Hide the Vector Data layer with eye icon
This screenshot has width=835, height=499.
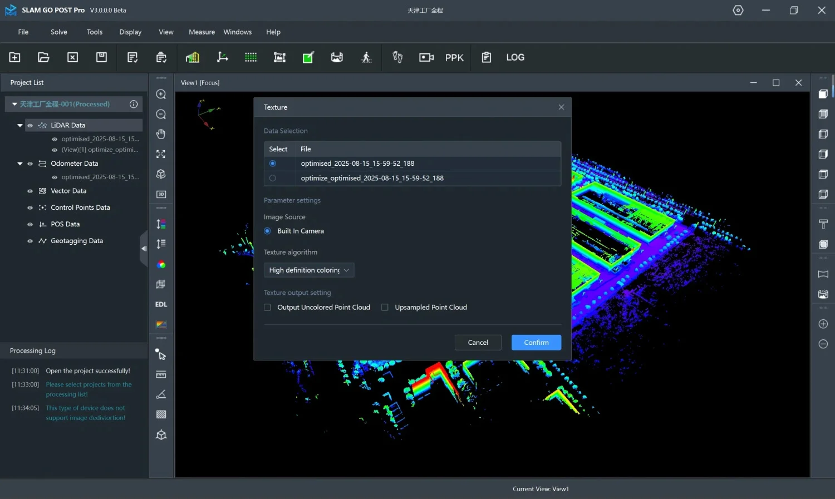[x=30, y=191]
